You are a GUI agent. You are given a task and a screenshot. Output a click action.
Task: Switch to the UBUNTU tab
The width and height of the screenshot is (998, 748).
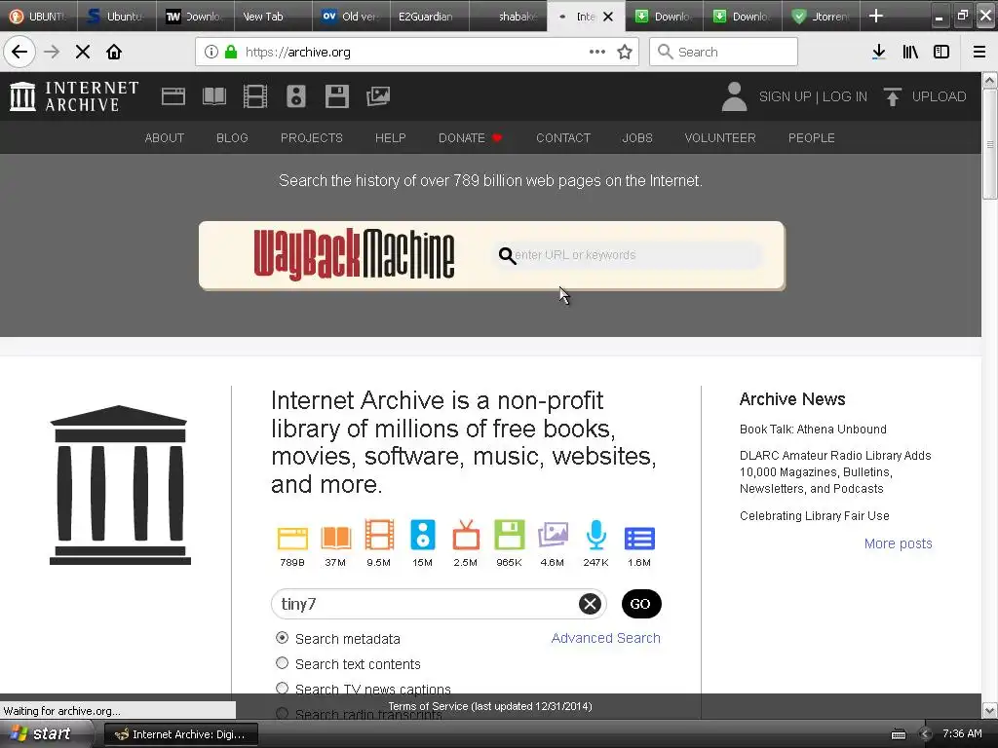[x=38, y=16]
